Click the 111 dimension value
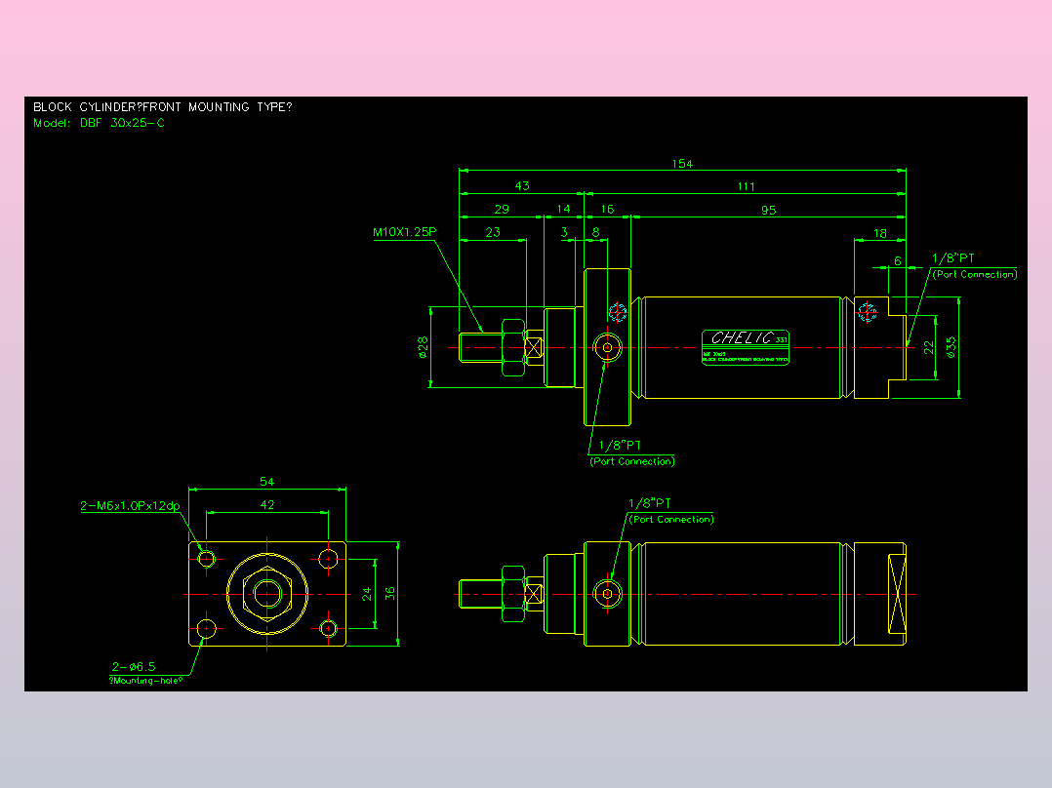Viewport: 1052px width, 788px height. click(746, 186)
